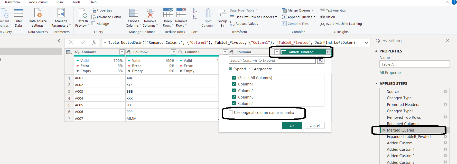Open Azure Machine Learning
The width and height of the screenshot is (457, 164).
pos(341,24)
